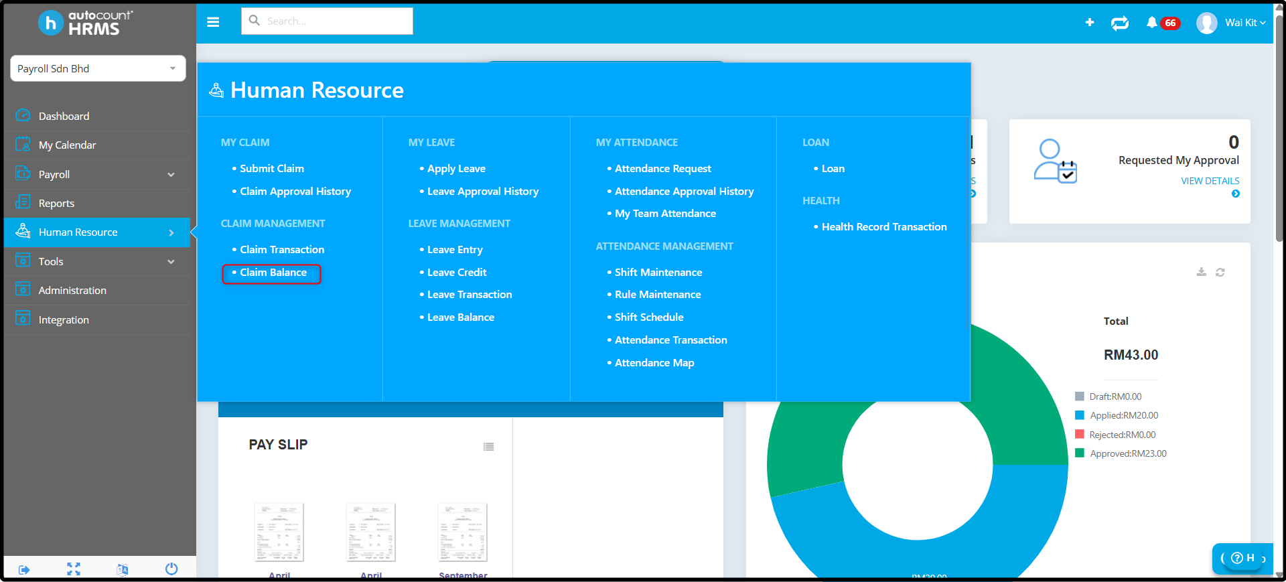The image size is (1286, 582).
Task: Open Leave Approval History
Action: coord(482,192)
